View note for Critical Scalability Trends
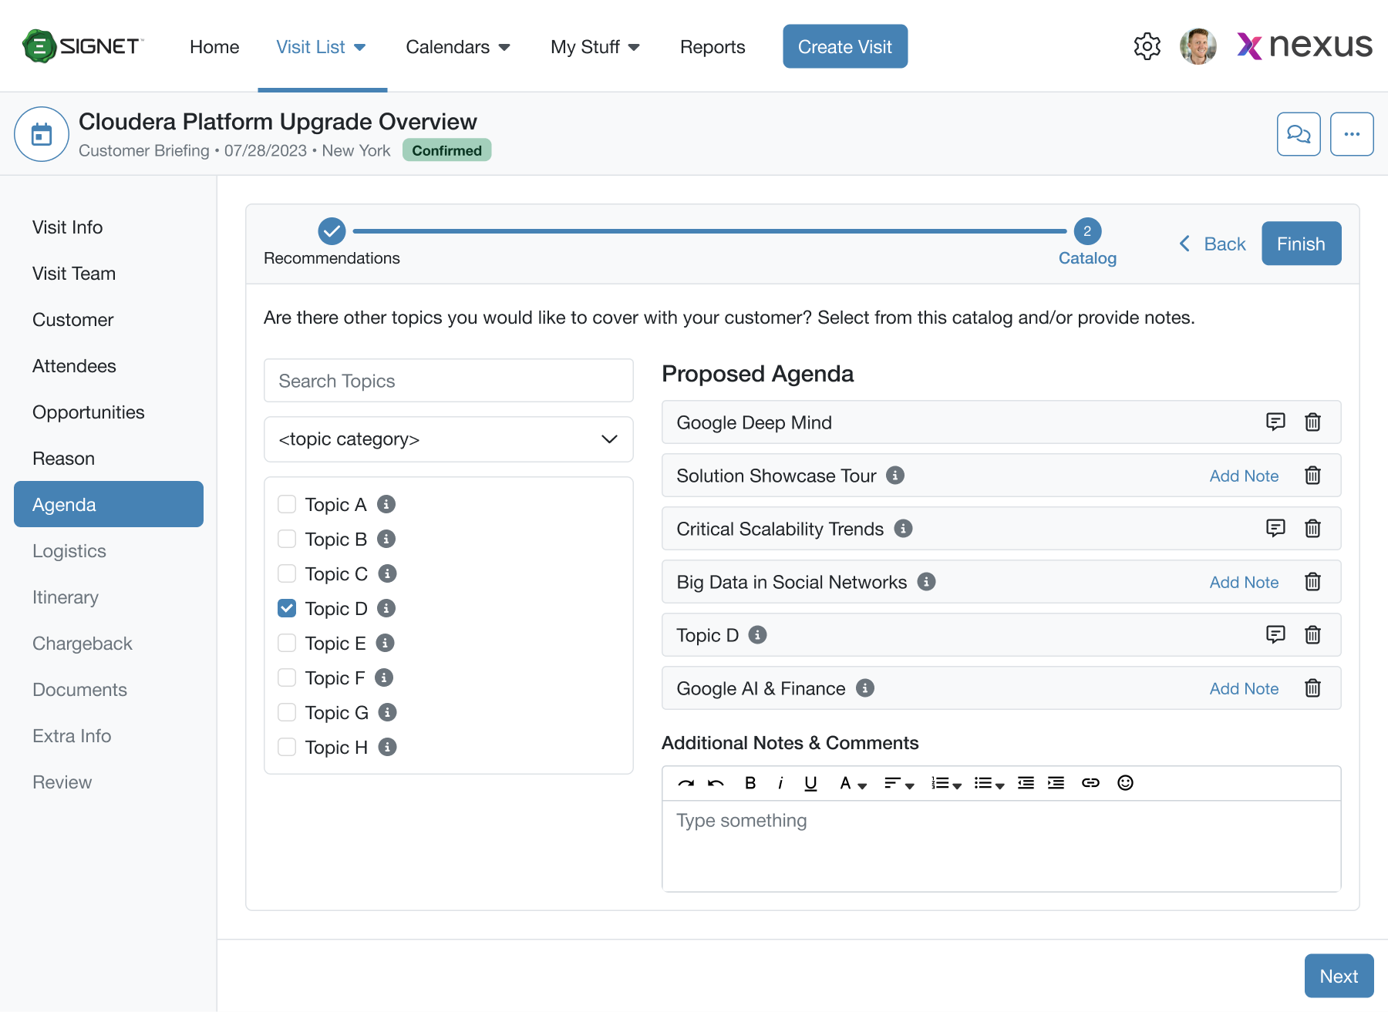 click(x=1275, y=528)
